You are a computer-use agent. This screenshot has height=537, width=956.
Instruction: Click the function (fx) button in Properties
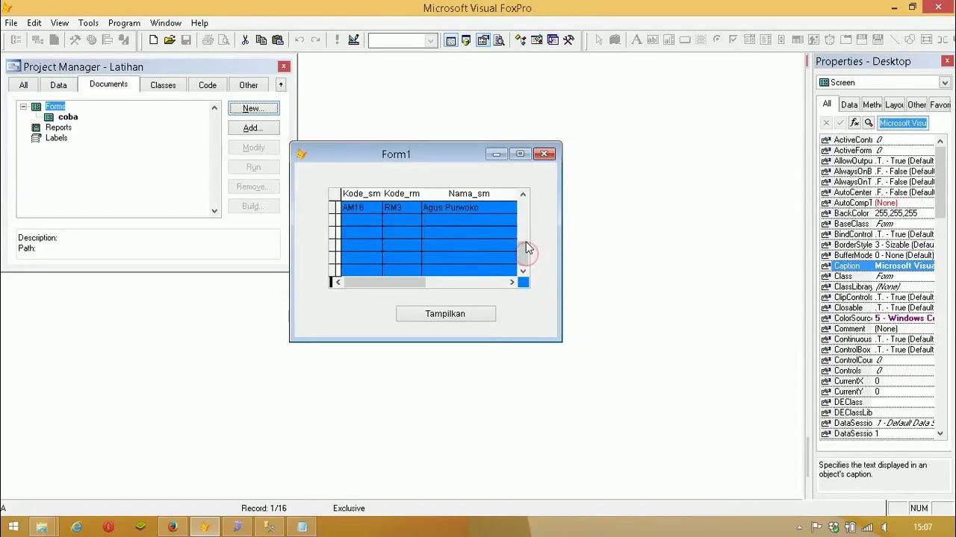tap(855, 123)
